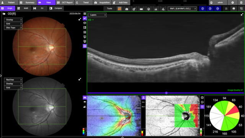Expand the Grid menu on color fundus
This screenshot has height=138, width=245.
(13, 24)
